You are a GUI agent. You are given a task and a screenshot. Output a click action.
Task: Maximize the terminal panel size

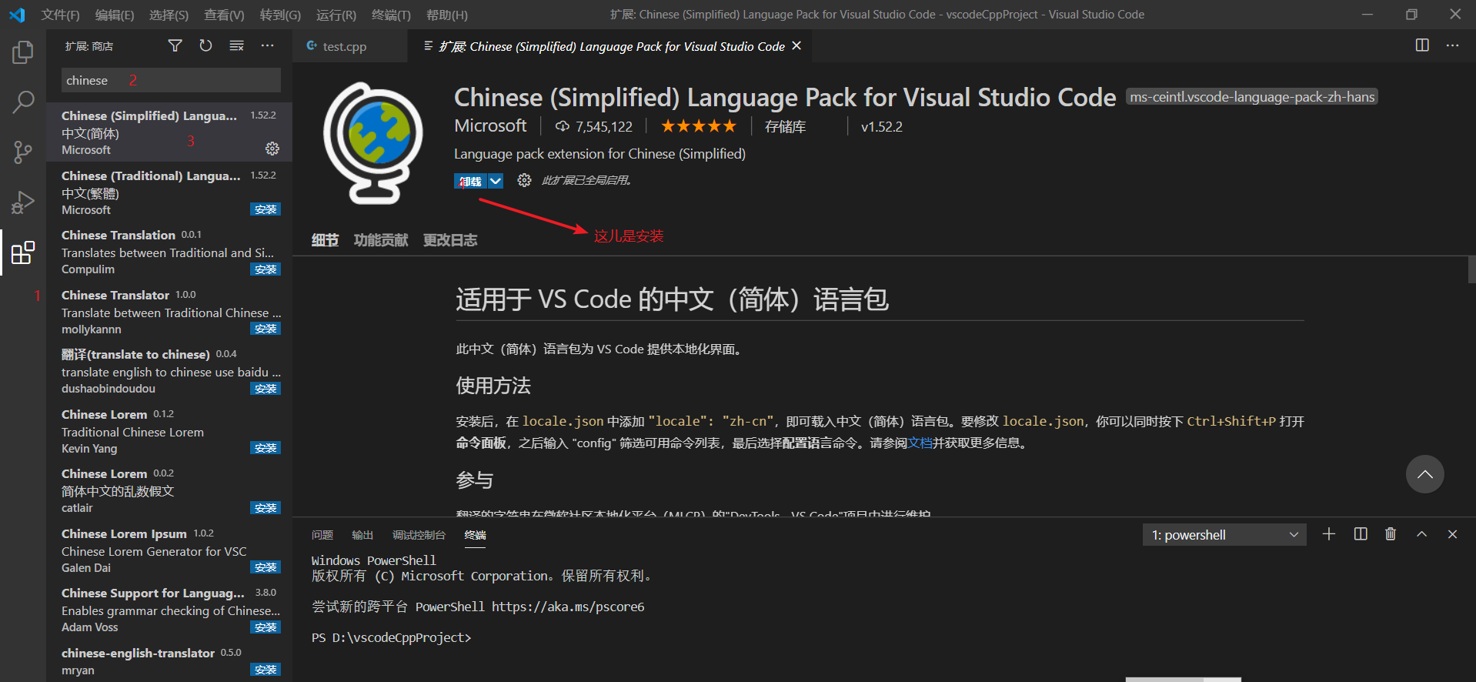coord(1421,534)
